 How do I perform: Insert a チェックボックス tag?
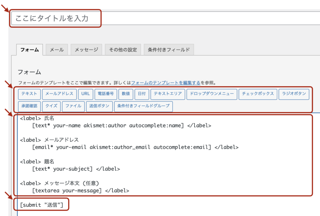(x=258, y=94)
